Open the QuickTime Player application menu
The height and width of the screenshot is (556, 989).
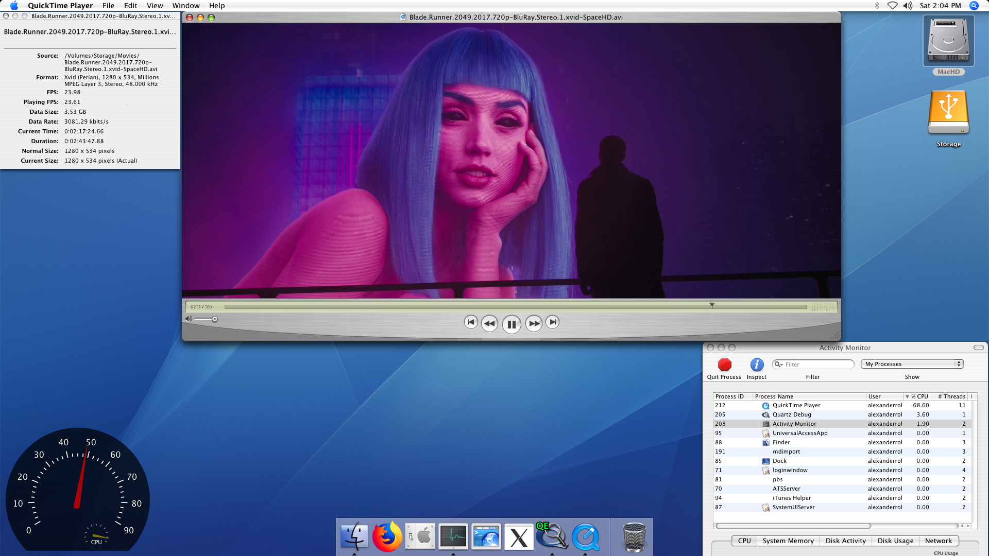pos(60,6)
